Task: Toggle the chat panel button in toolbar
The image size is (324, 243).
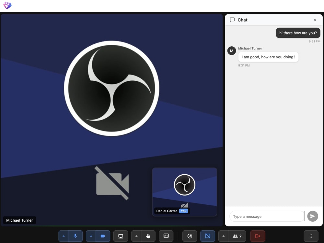Action: [208, 236]
